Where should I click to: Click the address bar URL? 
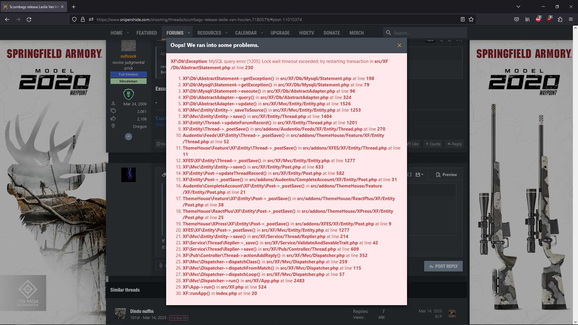[x=199, y=20]
